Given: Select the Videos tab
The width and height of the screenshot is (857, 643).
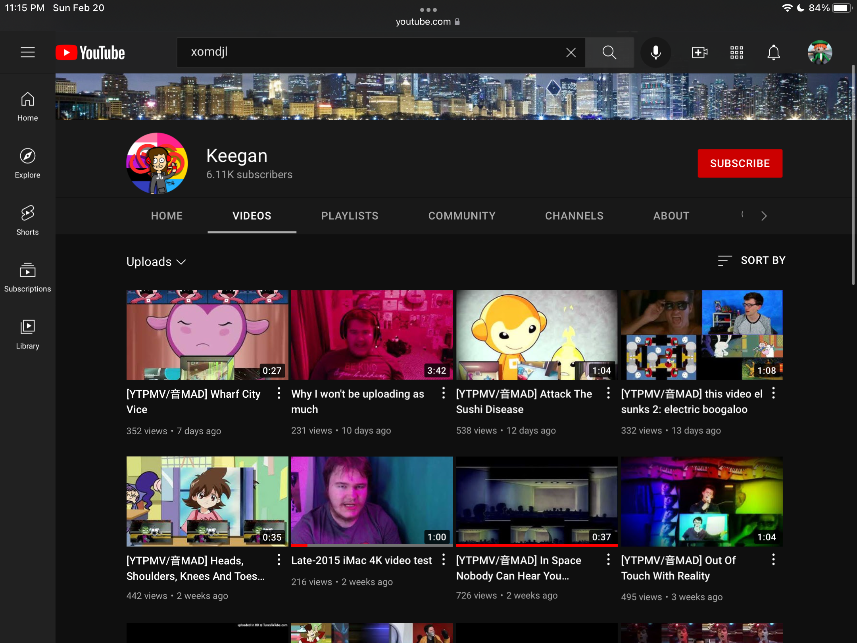Looking at the screenshot, I should (252, 216).
